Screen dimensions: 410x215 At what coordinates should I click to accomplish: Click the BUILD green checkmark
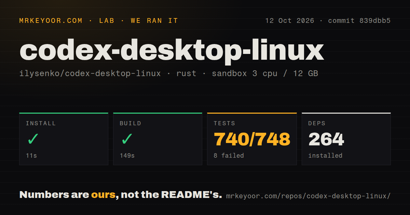click(127, 139)
